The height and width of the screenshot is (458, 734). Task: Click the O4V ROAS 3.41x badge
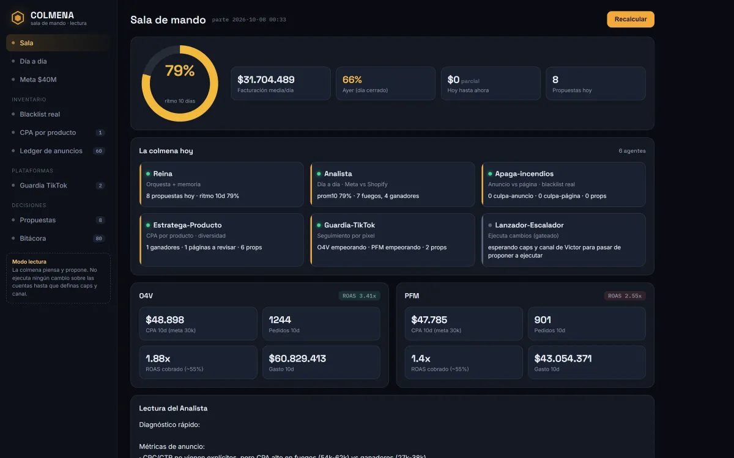tap(360, 296)
